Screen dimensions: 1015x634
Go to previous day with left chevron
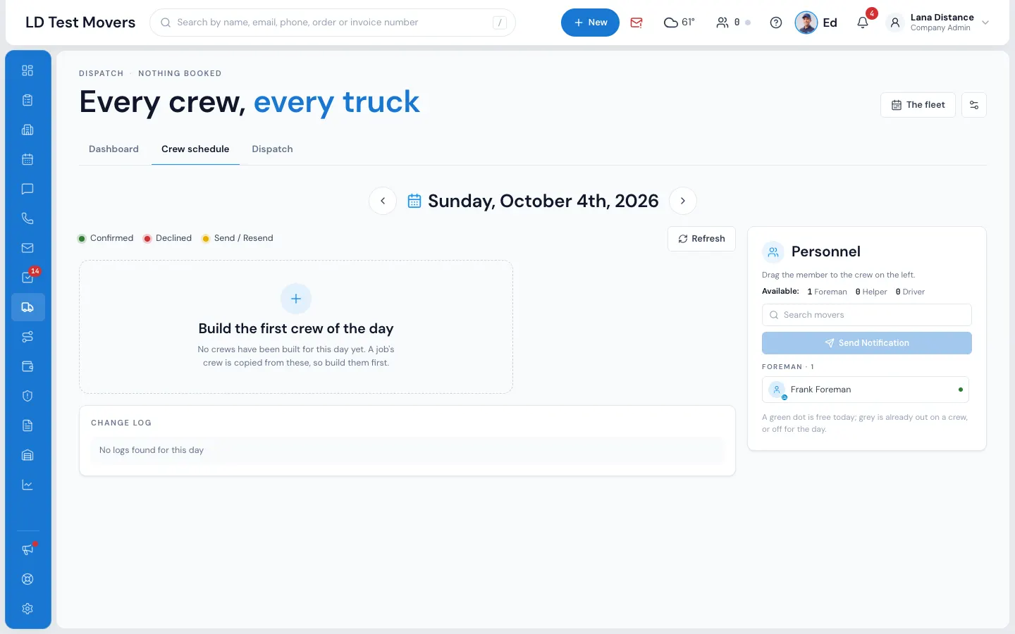click(x=383, y=201)
